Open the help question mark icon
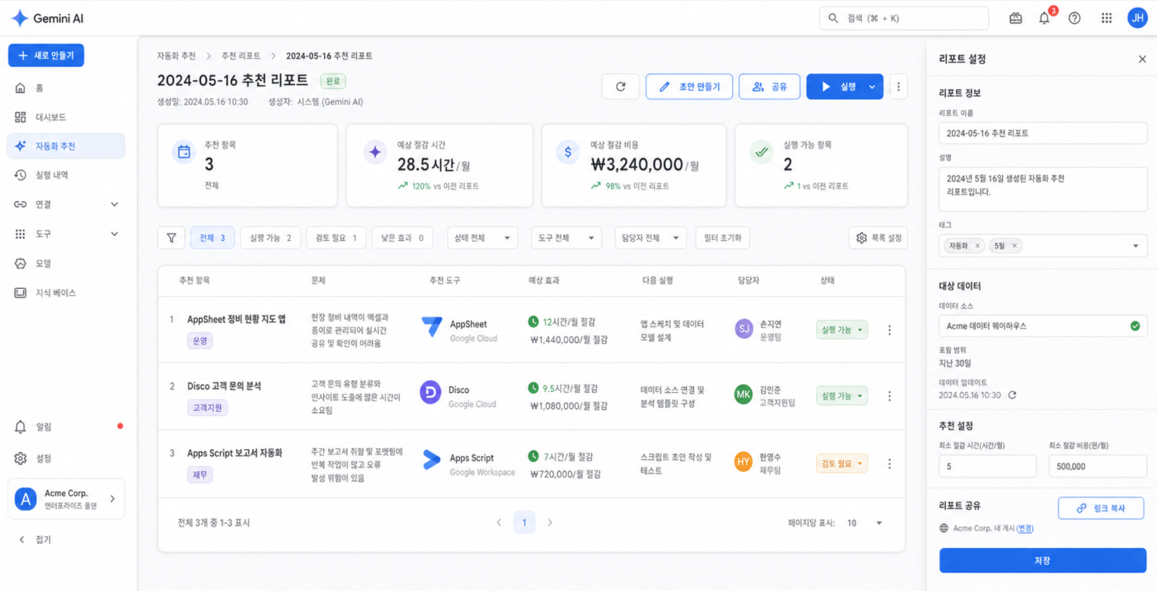Image resolution: width=1157 pixels, height=591 pixels. pyautogui.click(x=1074, y=18)
